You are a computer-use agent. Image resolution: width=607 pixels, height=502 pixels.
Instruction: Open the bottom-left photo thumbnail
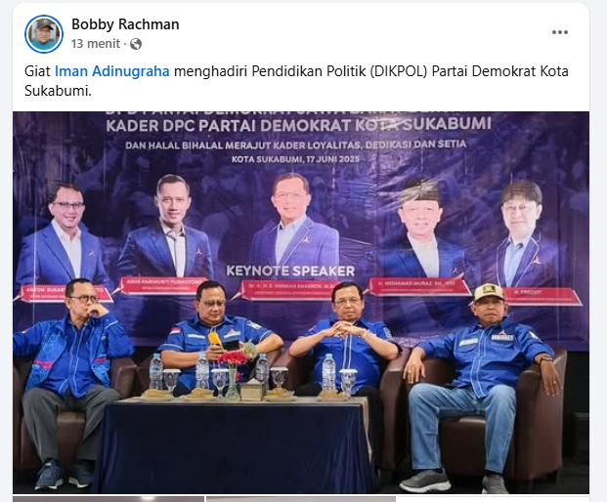coord(108,499)
